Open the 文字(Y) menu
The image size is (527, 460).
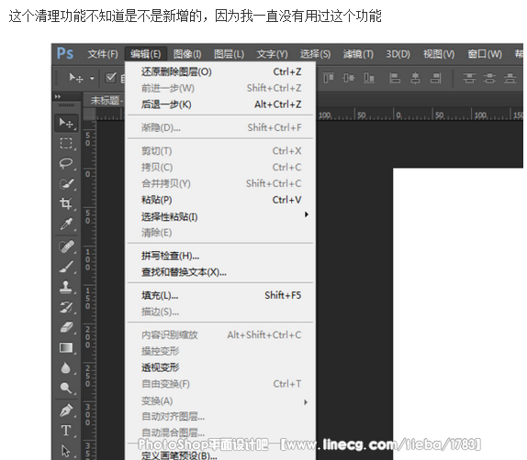pos(273,54)
